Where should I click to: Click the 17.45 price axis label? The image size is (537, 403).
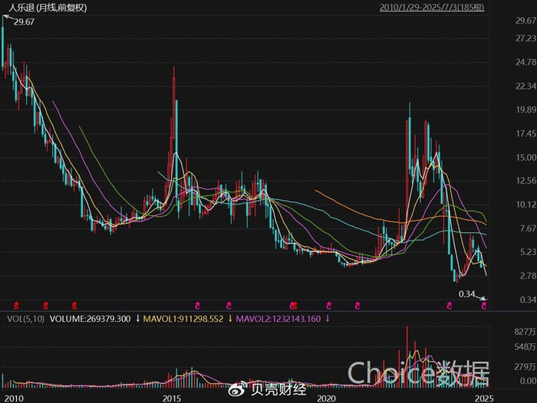point(526,133)
